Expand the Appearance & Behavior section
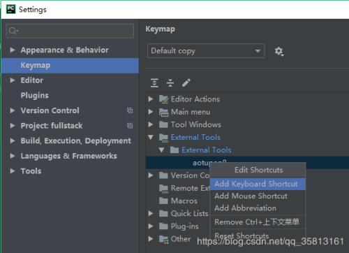 click(13, 50)
